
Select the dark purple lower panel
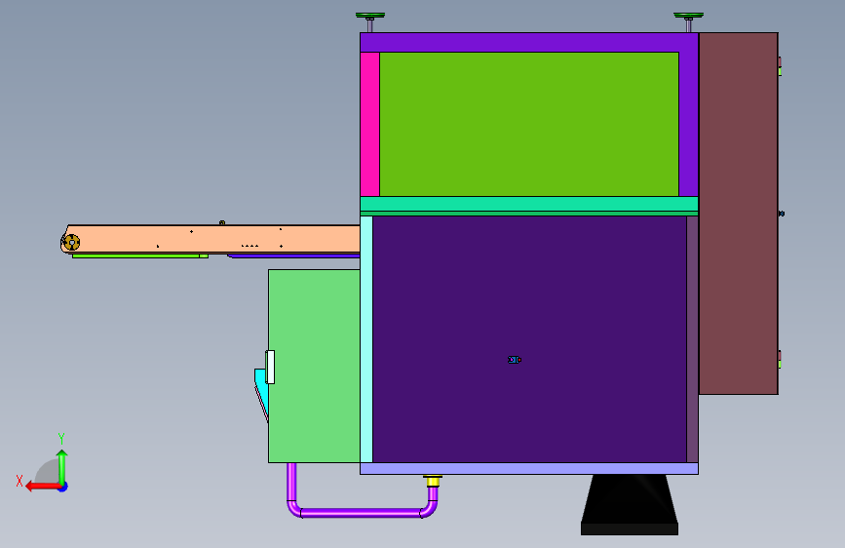[x=529, y=338]
